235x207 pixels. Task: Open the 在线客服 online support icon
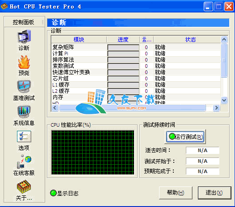pyautogui.click(x=24, y=161)
